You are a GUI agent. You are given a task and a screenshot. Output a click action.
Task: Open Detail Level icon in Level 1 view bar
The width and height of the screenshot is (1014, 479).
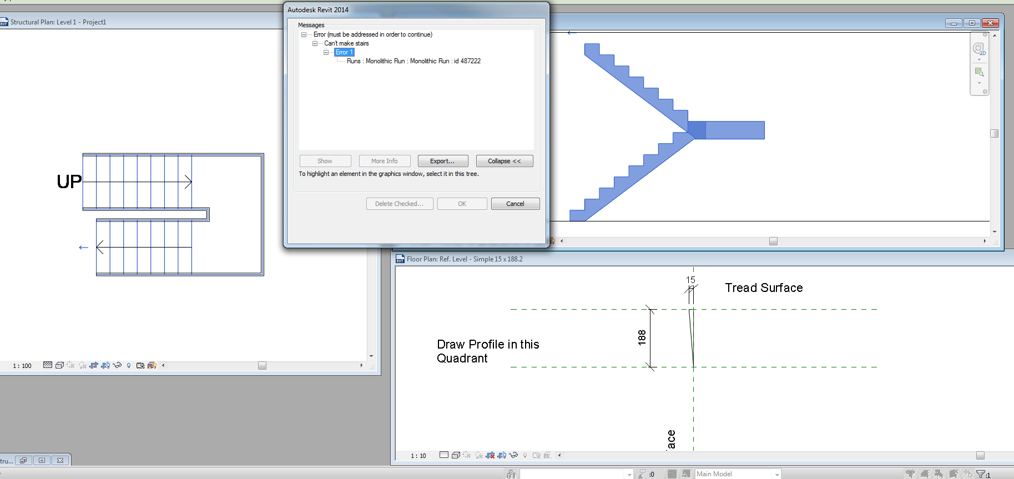click(x=48, y=365)
